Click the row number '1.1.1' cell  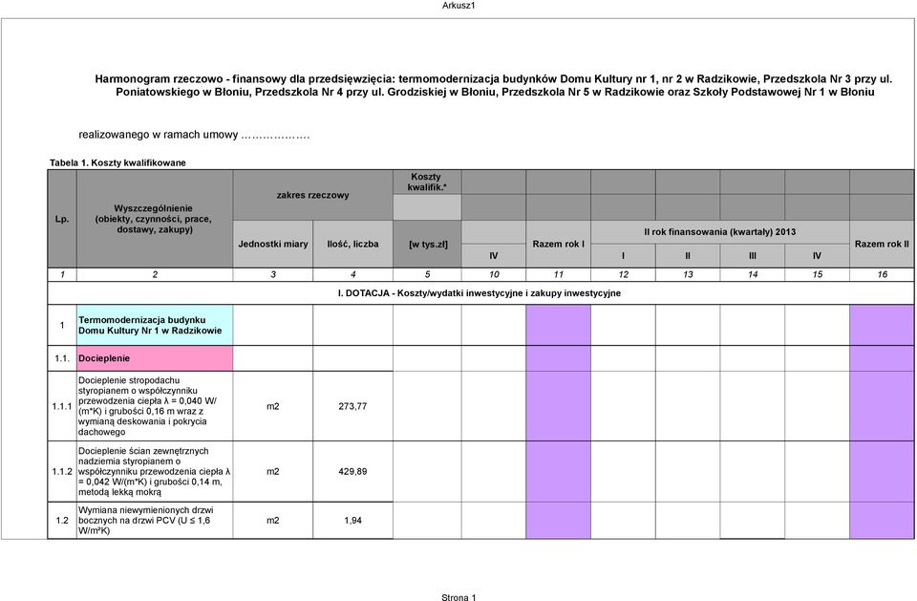pyautogui.click(x=62, y=406)
